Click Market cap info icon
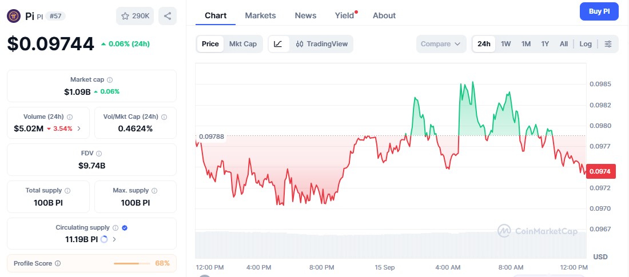 click(x=110, y=80)
